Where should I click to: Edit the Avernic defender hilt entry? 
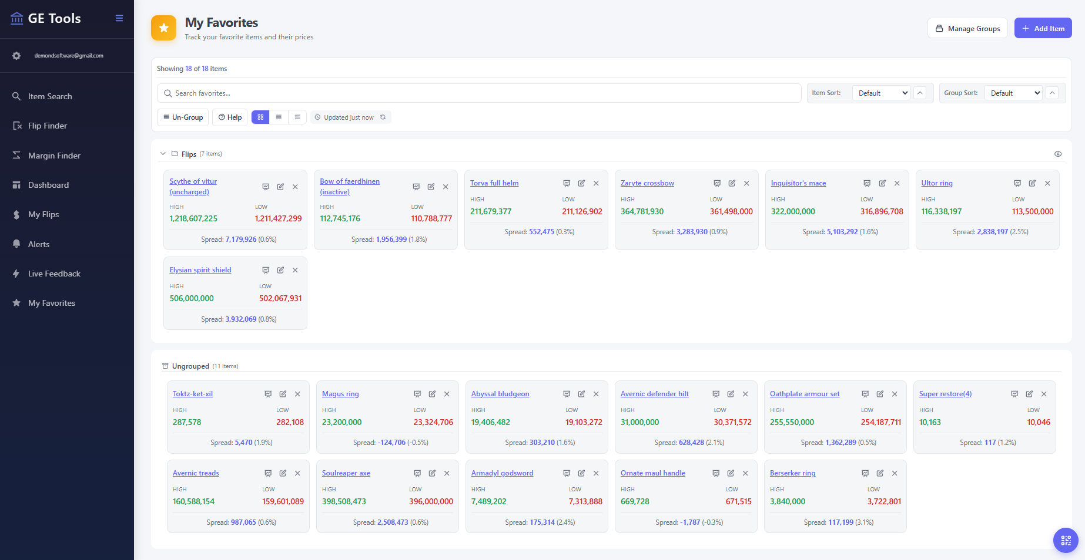tap(731, 394)
